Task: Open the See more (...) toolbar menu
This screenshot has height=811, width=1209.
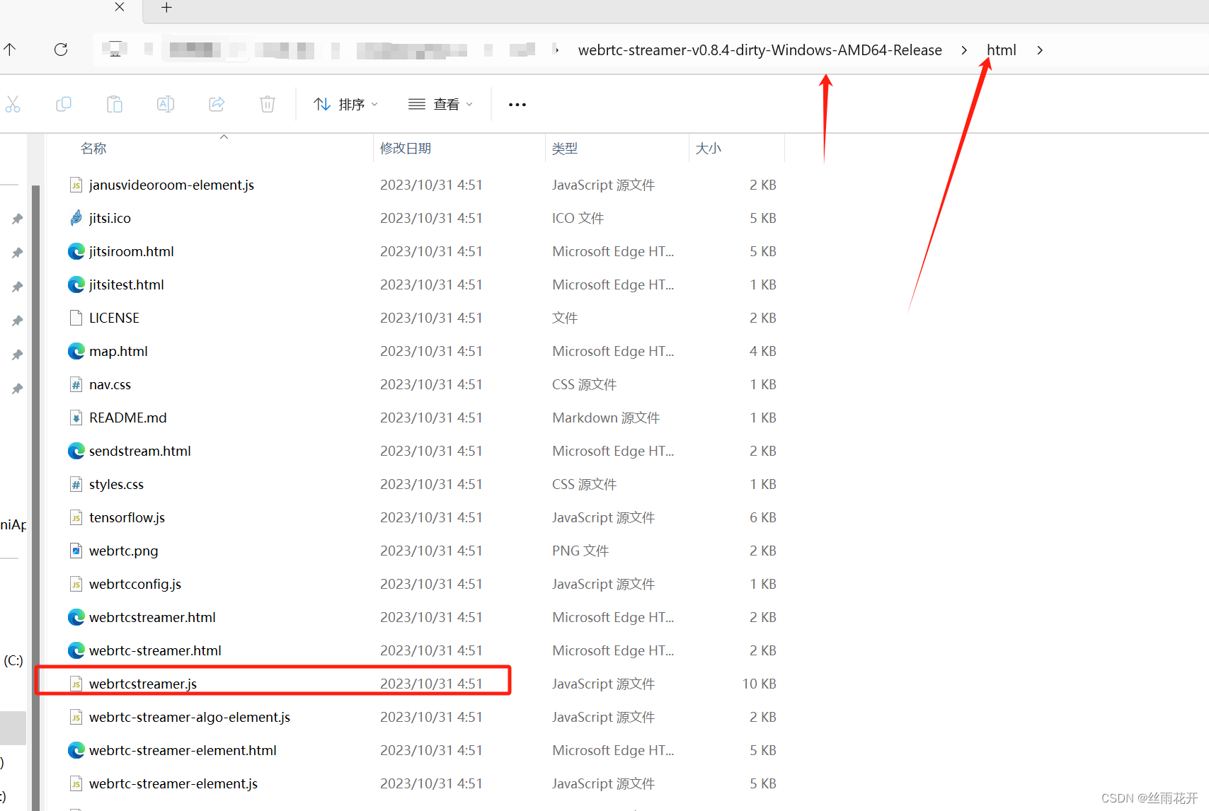Action: (517, 104)
